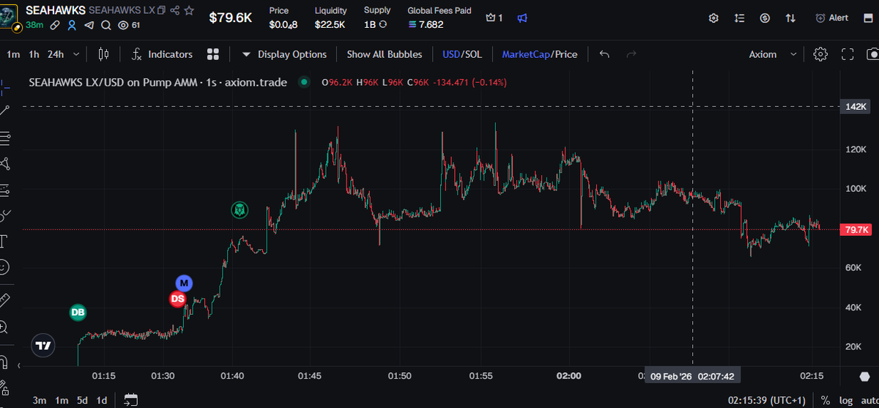Open the blue person profile icon
The image size is (879, 408).
click(x=72, y=25)
